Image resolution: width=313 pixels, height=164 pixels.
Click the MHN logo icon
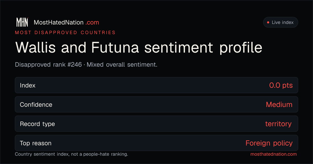tap(22, 22)
